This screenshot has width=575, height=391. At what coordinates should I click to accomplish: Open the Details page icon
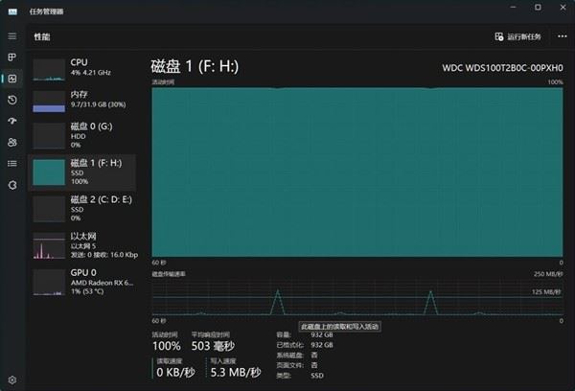[12, 164]
